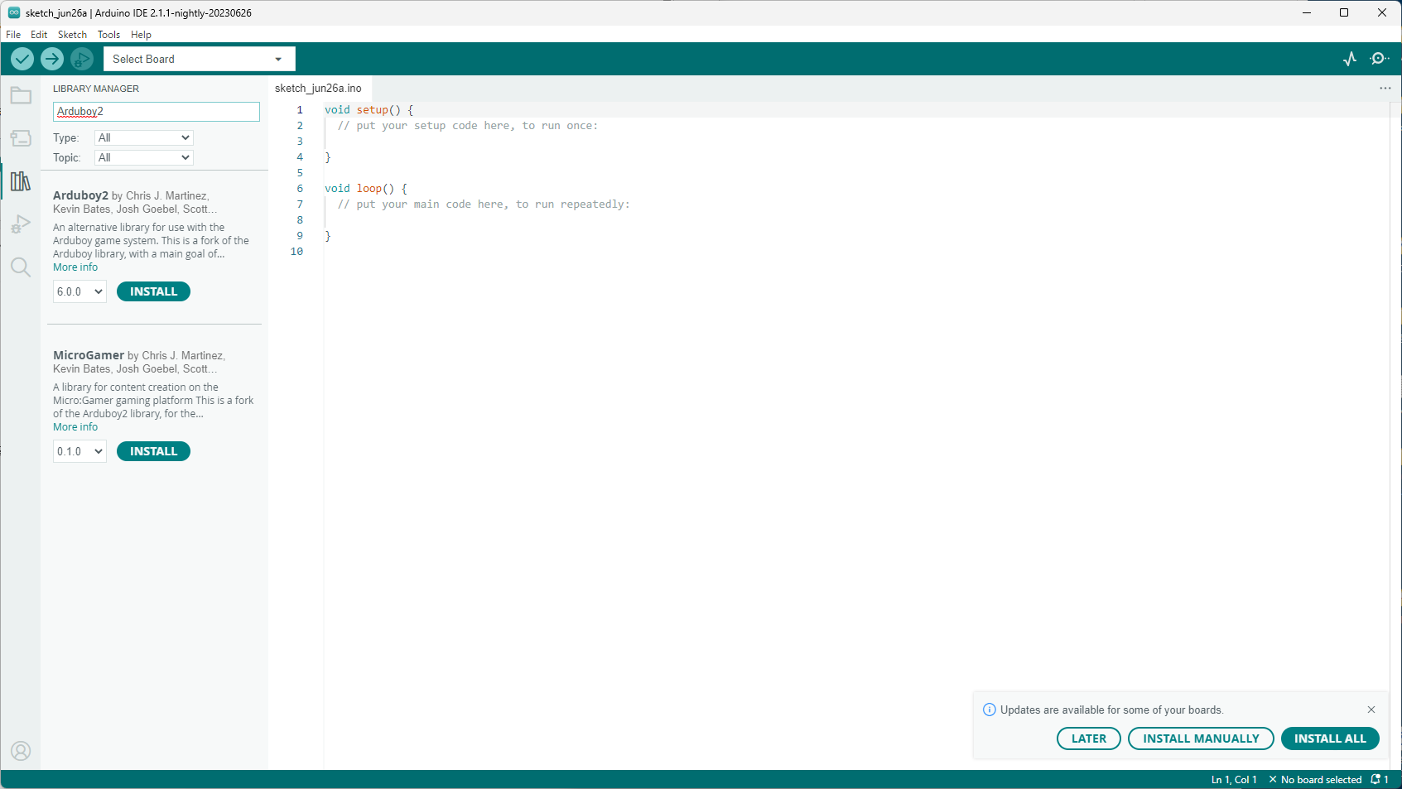Image resolution: width=1402 pixels, height=789 pixels.
Task: Open the Serial Monitor icon
Action: pyautogui.click(x=1380, y=59)
